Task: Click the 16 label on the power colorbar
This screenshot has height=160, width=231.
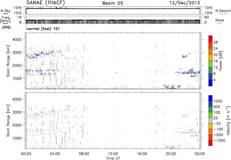Action: (x=215, y=61)
